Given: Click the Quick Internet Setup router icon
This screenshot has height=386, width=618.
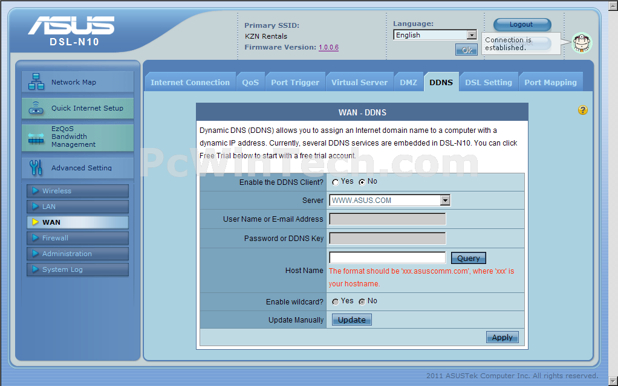Looking at the screenshot, I should (36, 108).
